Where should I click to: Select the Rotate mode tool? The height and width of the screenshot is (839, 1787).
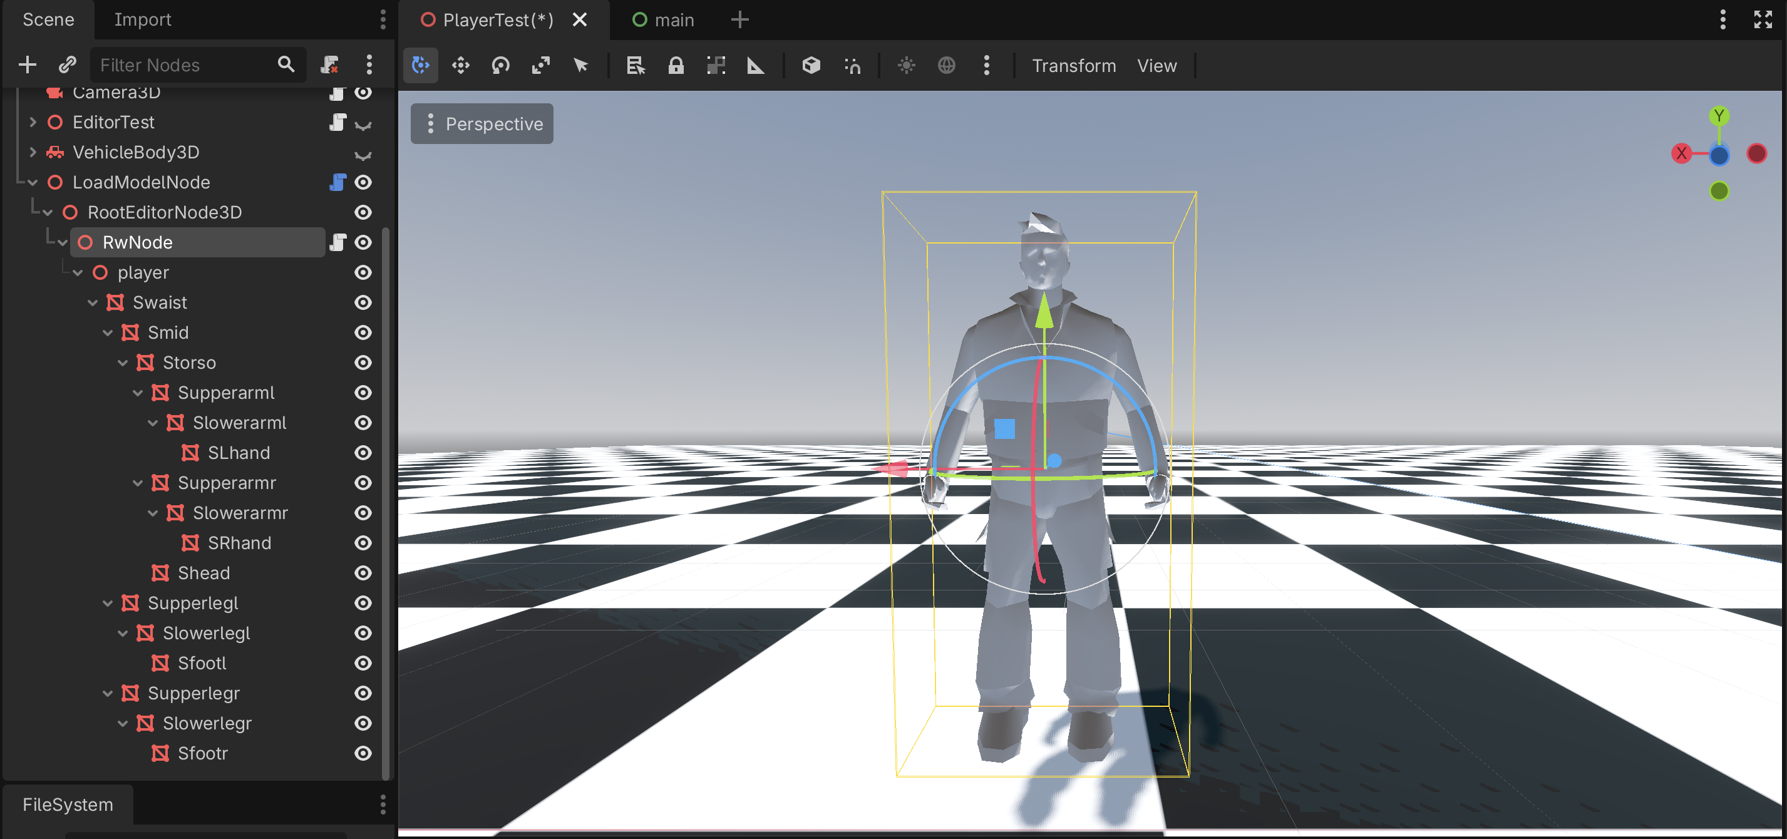pos(500,65)
